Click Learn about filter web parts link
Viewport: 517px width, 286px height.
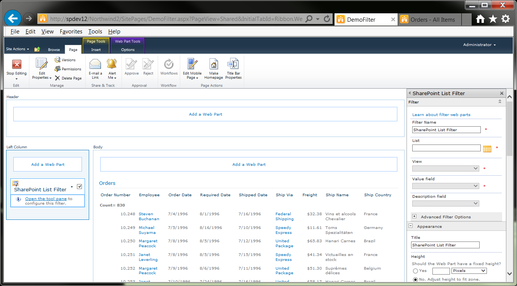(x=441, y=114)
